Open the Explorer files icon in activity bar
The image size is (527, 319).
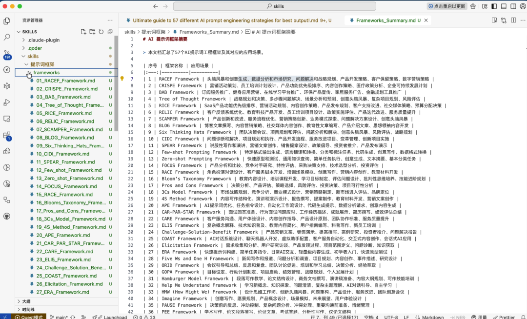(7, 21)
